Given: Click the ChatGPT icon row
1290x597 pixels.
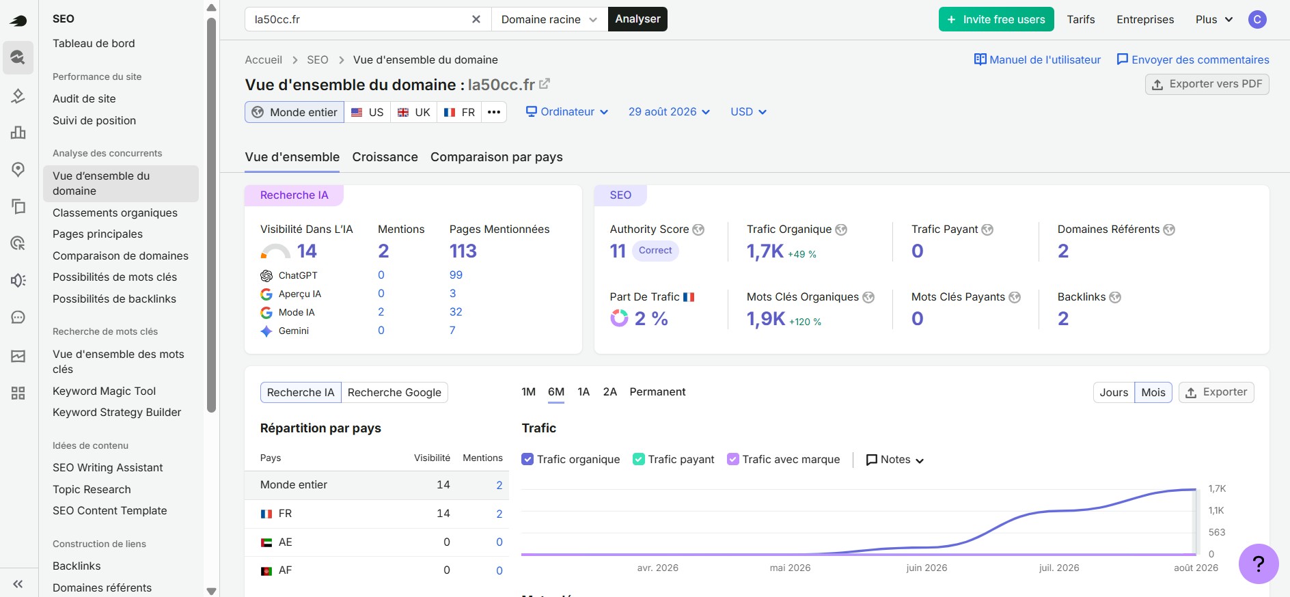Looking at the screenshot, I should 266,275.
